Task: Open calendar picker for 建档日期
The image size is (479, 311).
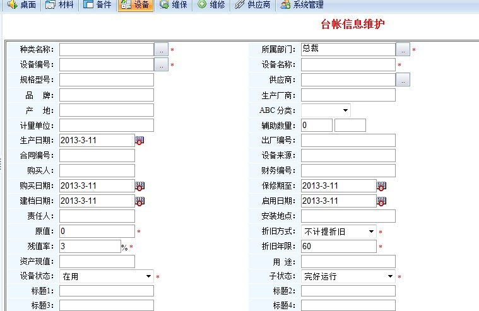Action: [139, 201]
